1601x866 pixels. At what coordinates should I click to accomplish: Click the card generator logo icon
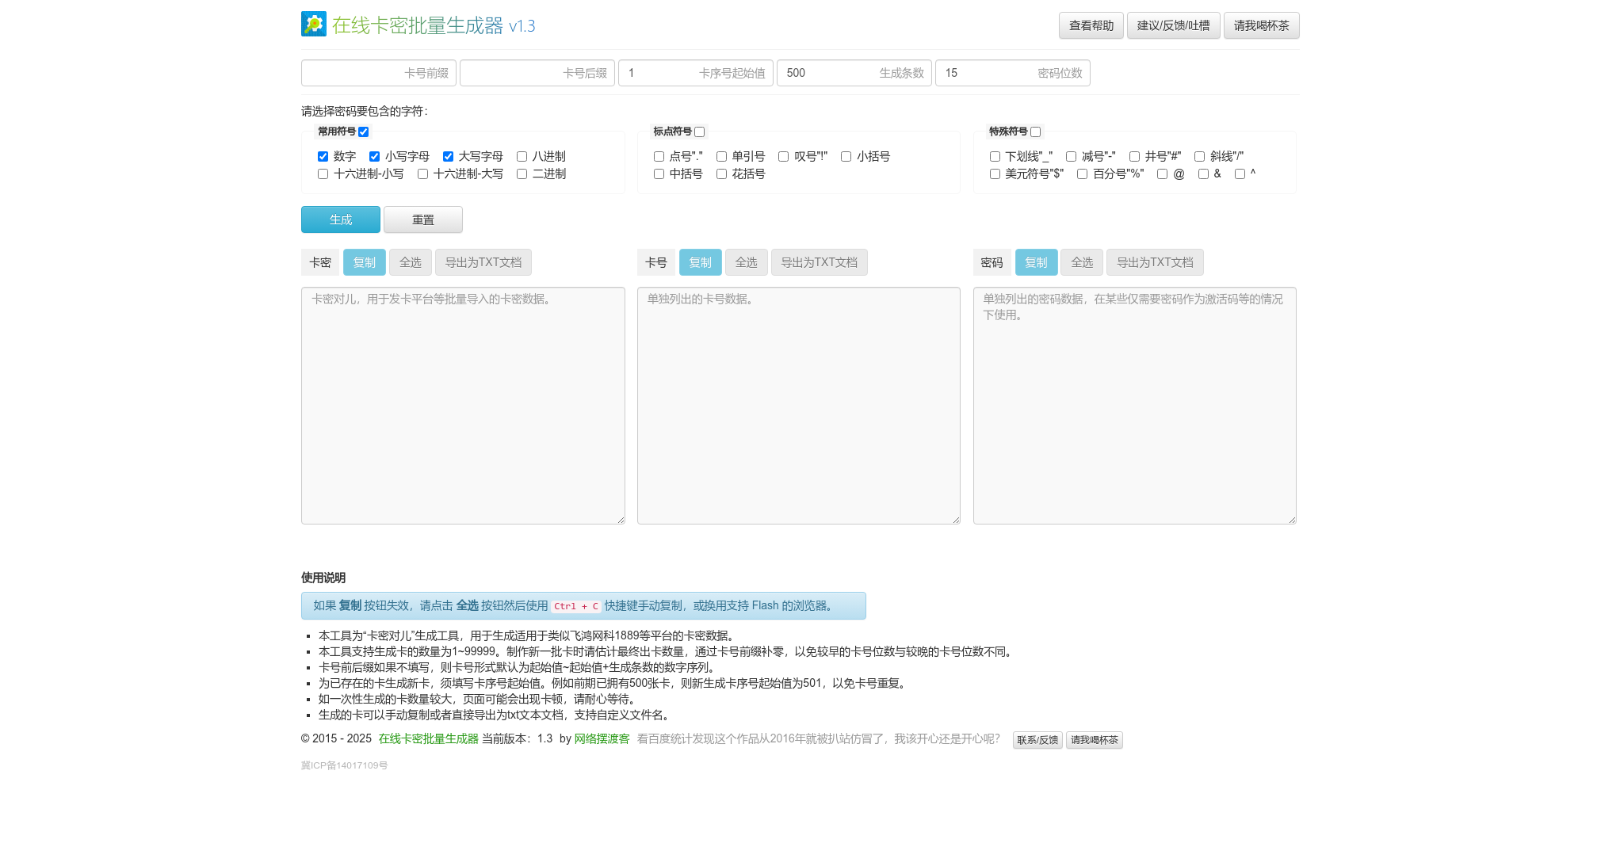(x=314, y=24)
